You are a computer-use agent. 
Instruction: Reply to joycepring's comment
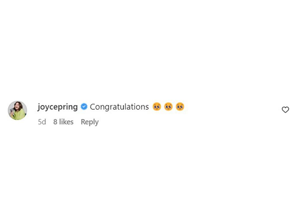pos(89,122)
